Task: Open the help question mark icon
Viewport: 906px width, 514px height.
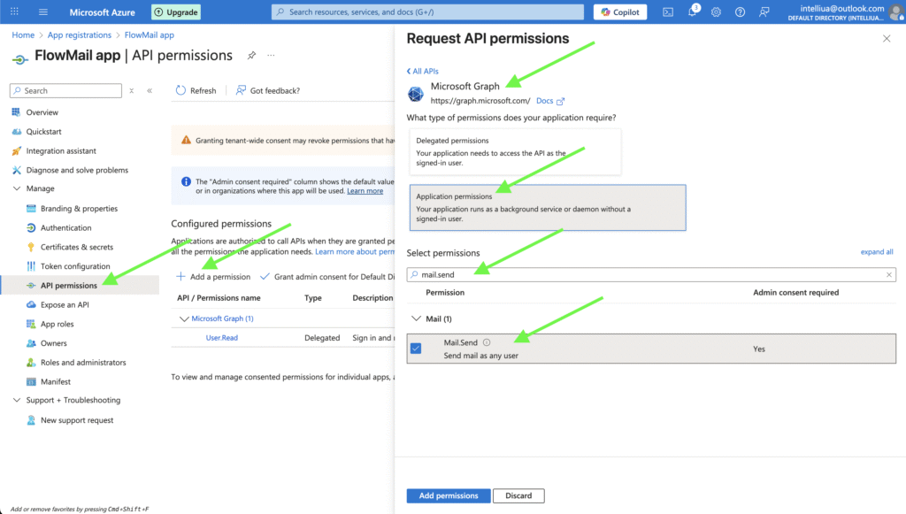Action: click(740, 12)
